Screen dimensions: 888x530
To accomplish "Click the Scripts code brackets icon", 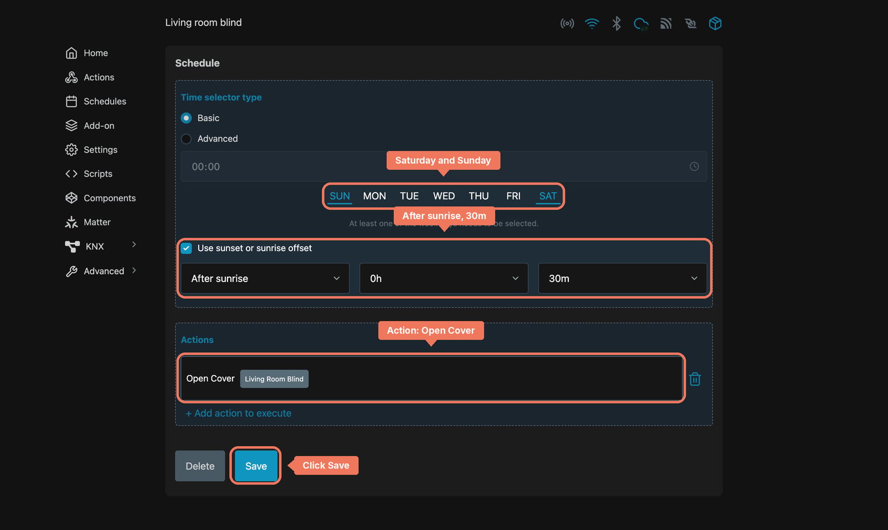I will coord(71,174).
